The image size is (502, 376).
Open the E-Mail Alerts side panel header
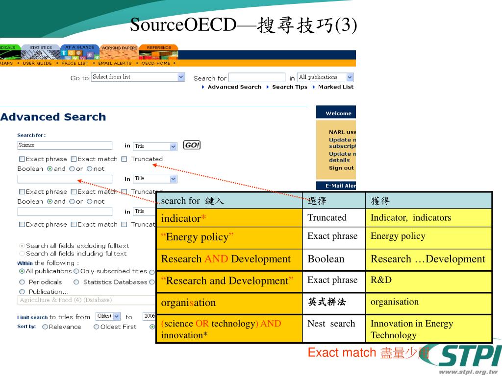(336, 186)
